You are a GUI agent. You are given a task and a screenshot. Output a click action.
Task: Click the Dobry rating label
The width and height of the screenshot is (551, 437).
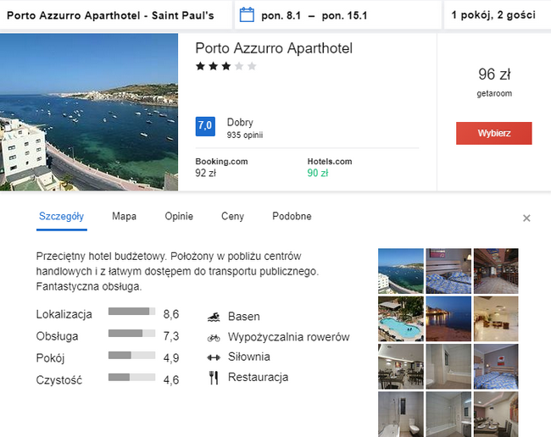[x=240, y=123]
